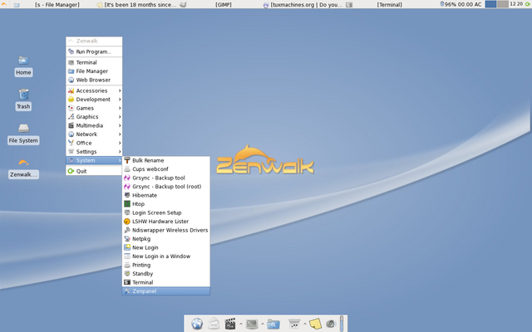The image size is (532, 332).
Task: Expand arrow next to clapperboard launcher
Action: (x=241, y=324)
